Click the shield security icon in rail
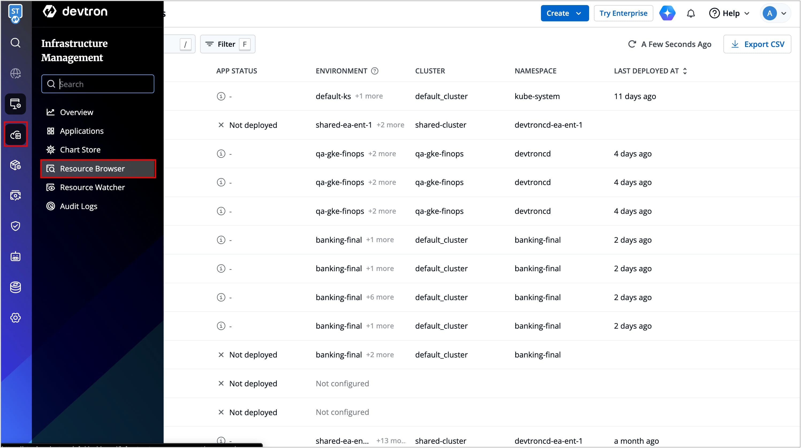 (x=16, y=226)
